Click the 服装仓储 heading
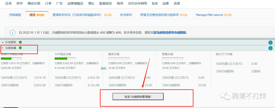Screen dimensions: 275x108 point(114,54)
